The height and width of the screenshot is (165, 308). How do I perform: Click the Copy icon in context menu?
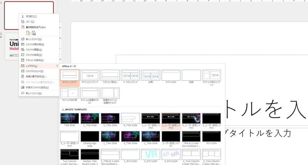[23, 22]
